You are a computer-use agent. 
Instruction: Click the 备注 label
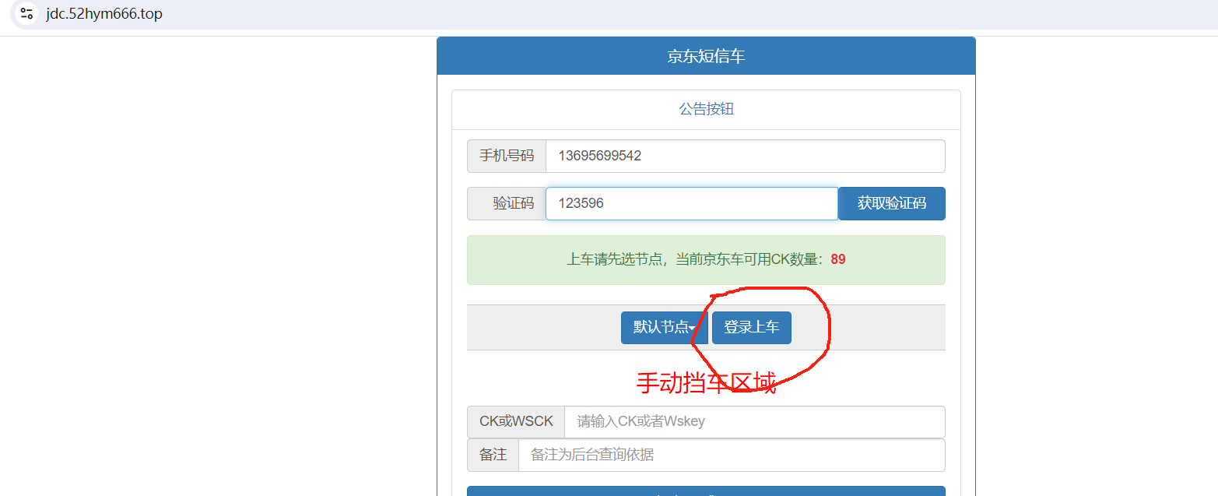pos(493,455)
